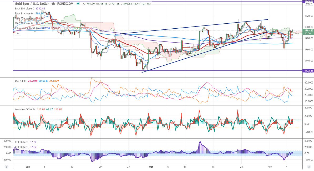The width and height of the screenshot is (314, 171).
Task: Click the 1740.00 price axis value
Action: tap(309, 61)
